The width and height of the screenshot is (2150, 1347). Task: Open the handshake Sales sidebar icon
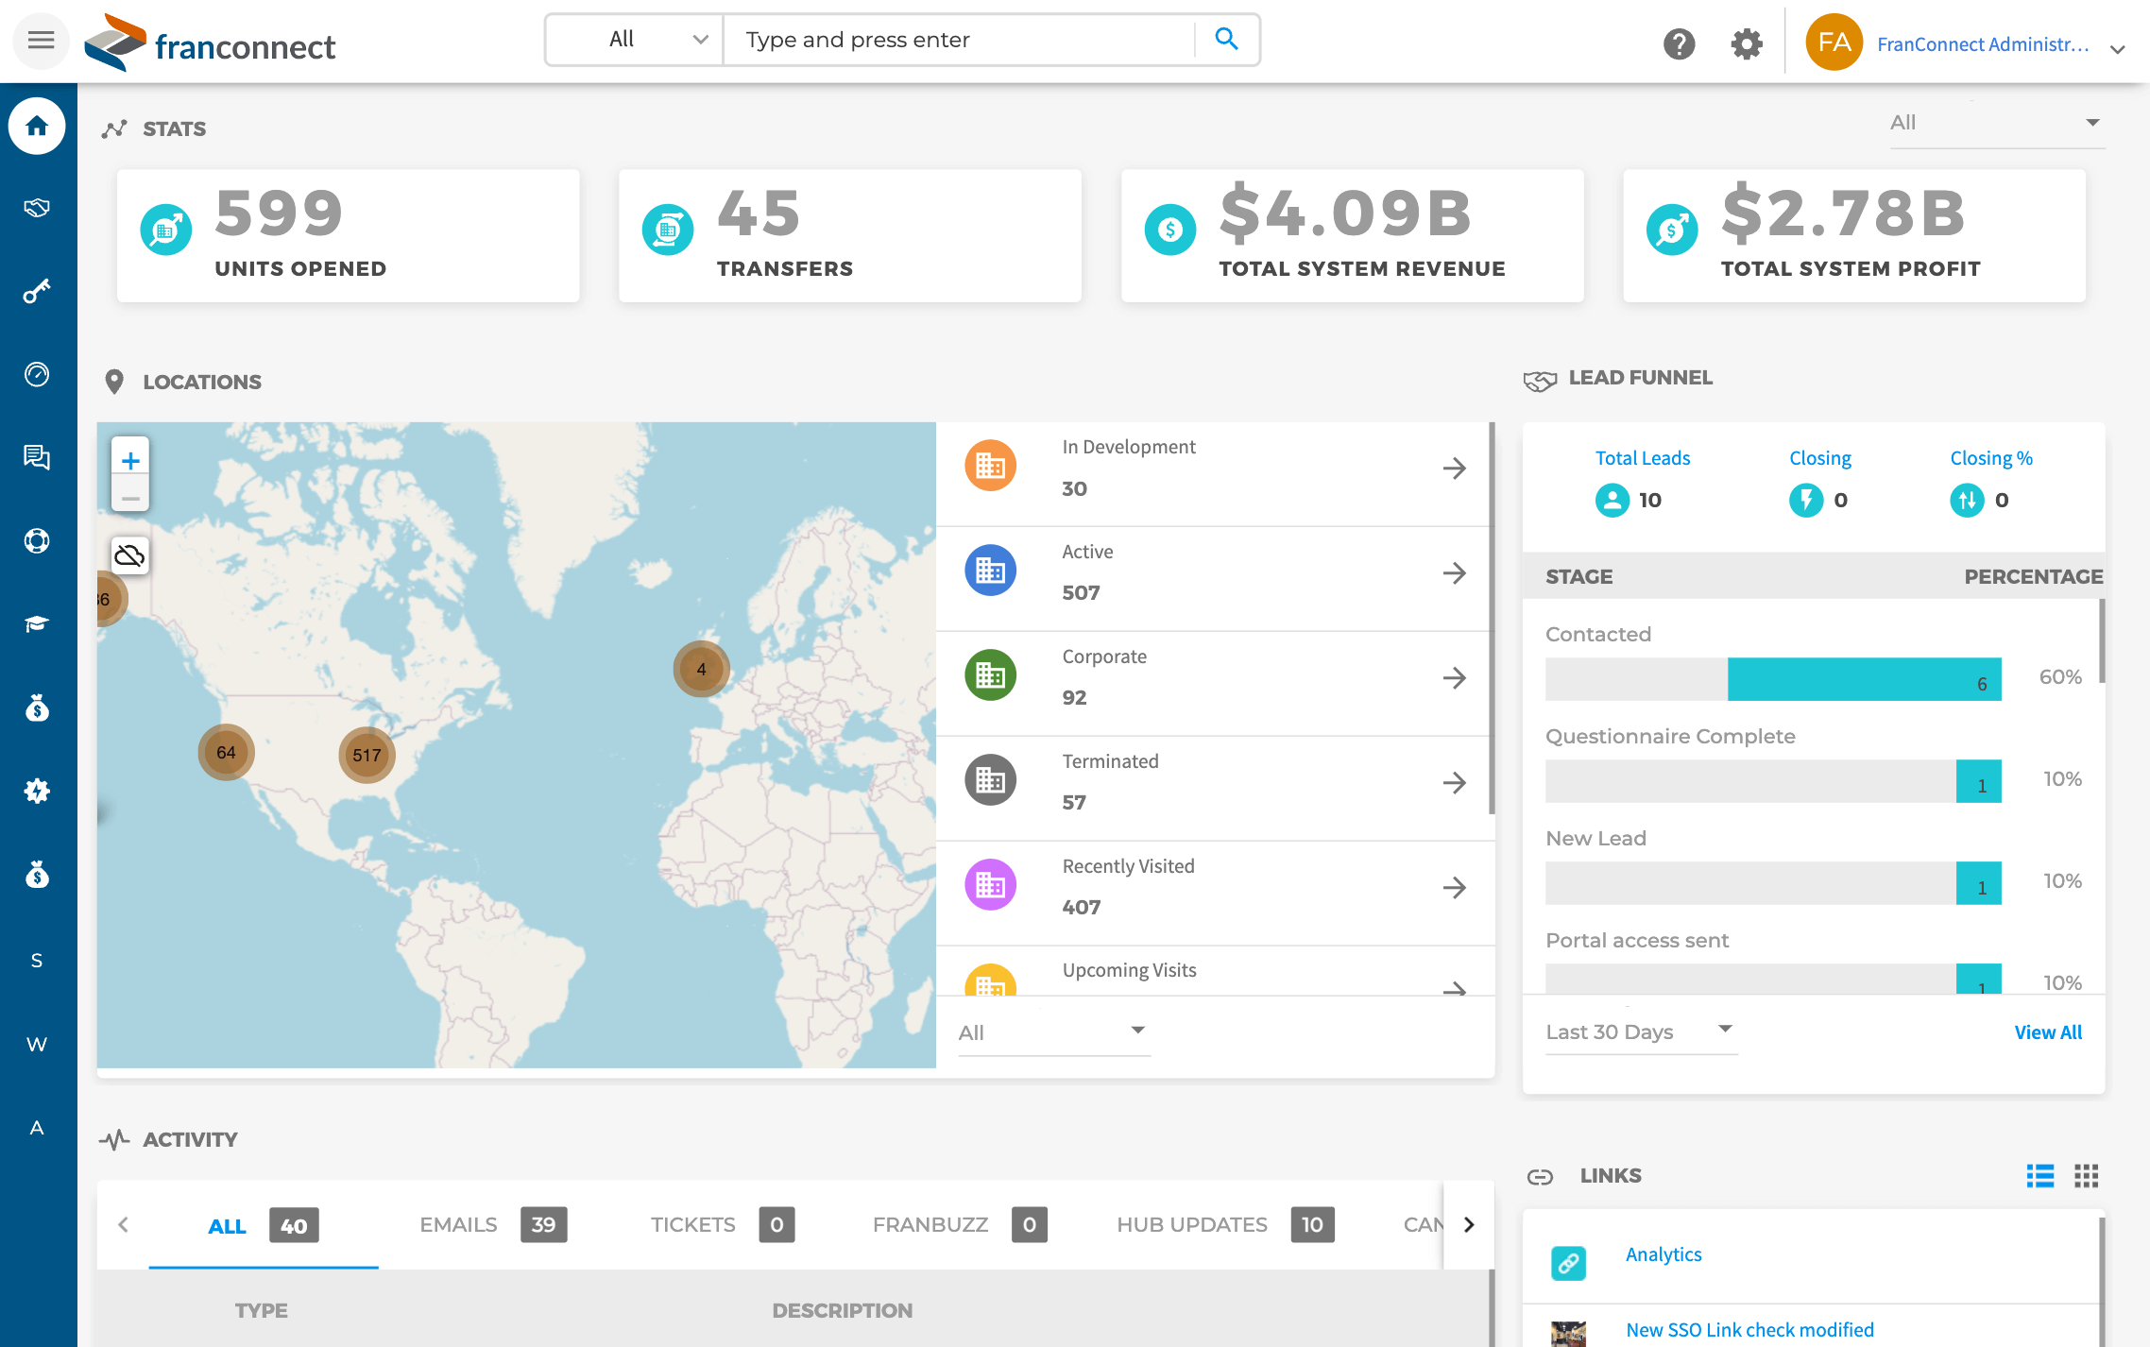click(x=37, y=208)
